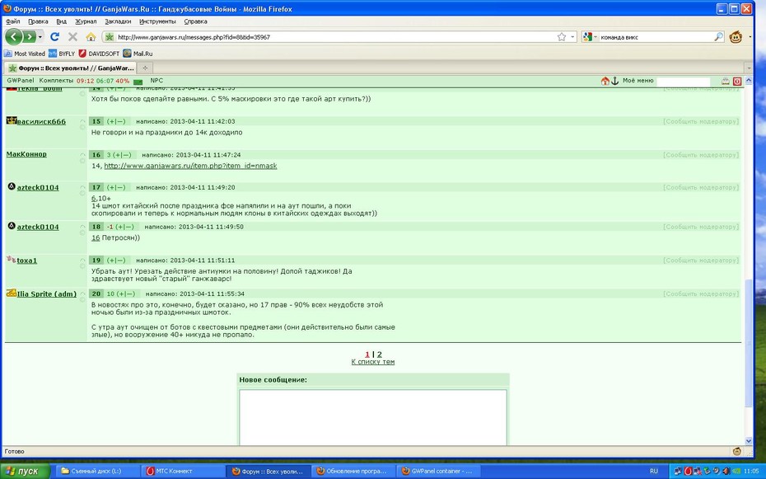Click the vertical page scrollbar
This screenshot has height=479, width=766.
pyautogui.click(x=748, y=342)
